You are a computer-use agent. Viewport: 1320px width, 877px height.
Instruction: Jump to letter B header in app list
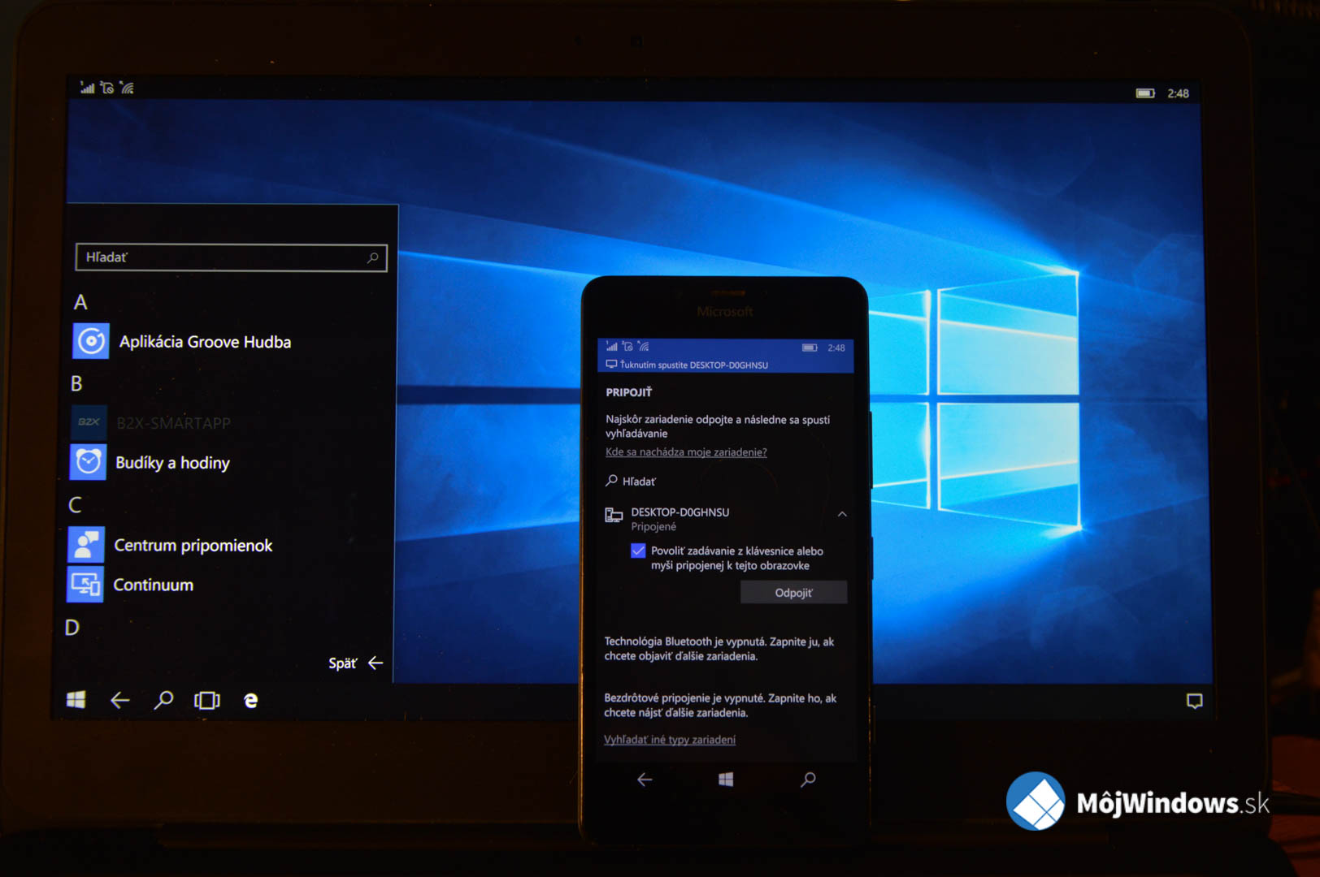coord(76,383)
